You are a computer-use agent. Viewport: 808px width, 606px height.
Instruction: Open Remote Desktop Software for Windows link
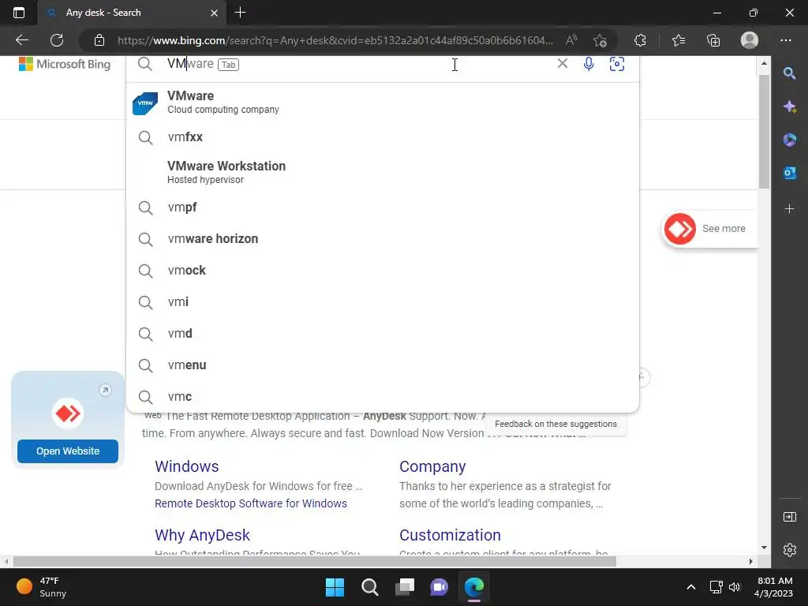251,503
